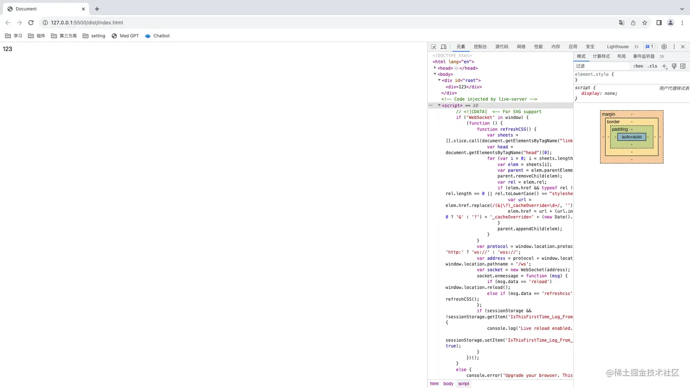Click the padding label in box model

pyautogui.click(x=620, y=129)
